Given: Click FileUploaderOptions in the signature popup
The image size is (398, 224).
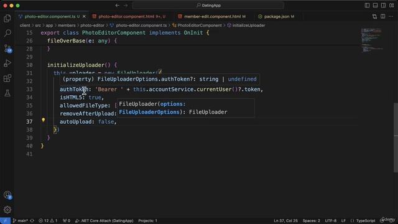Looking at the screenshot, I should pyautogui.click(x=149, y=112).
